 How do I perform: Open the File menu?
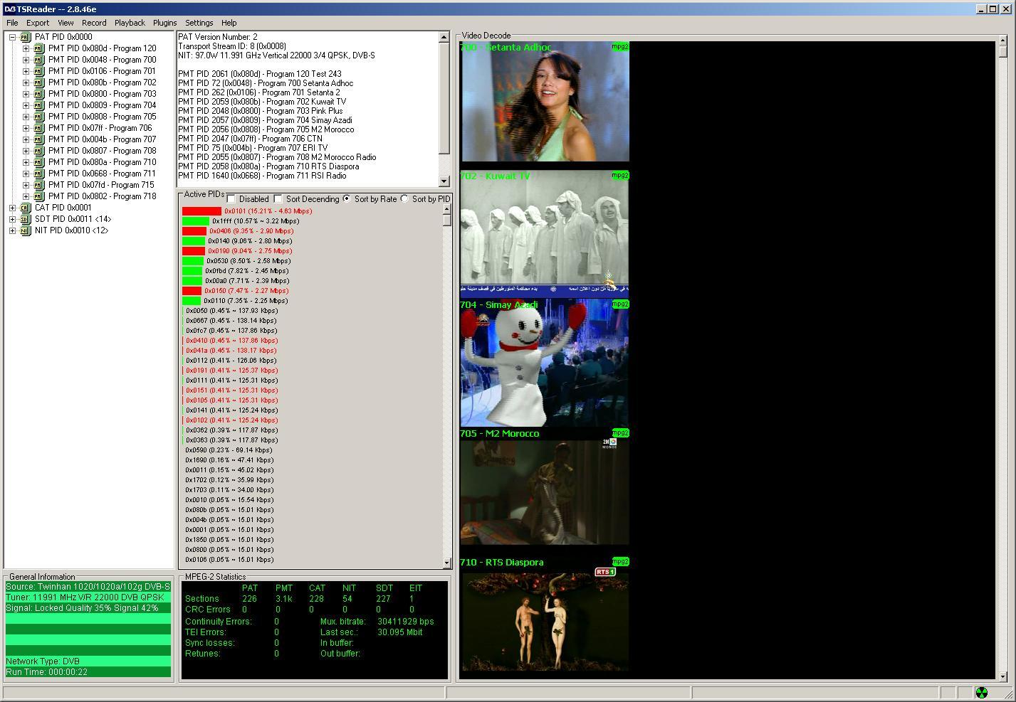[12, 23]
